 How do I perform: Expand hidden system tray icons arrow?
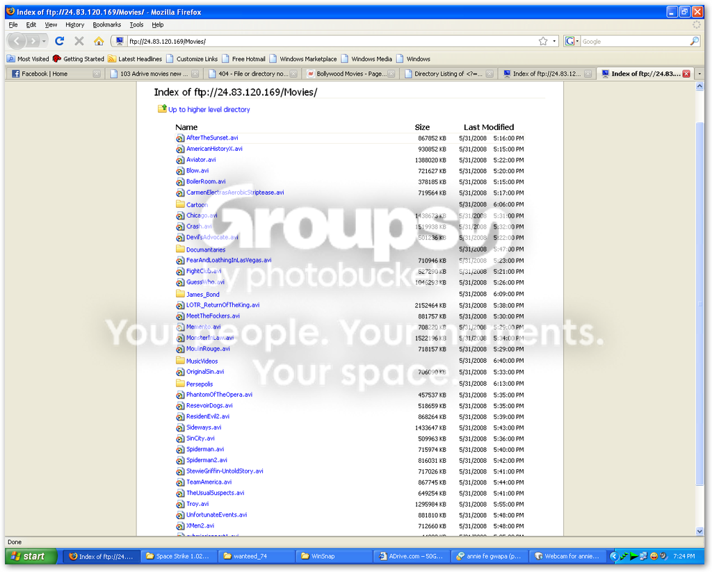[613, 556]
